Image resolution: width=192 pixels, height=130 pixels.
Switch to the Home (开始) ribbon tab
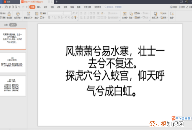point(32,7)
